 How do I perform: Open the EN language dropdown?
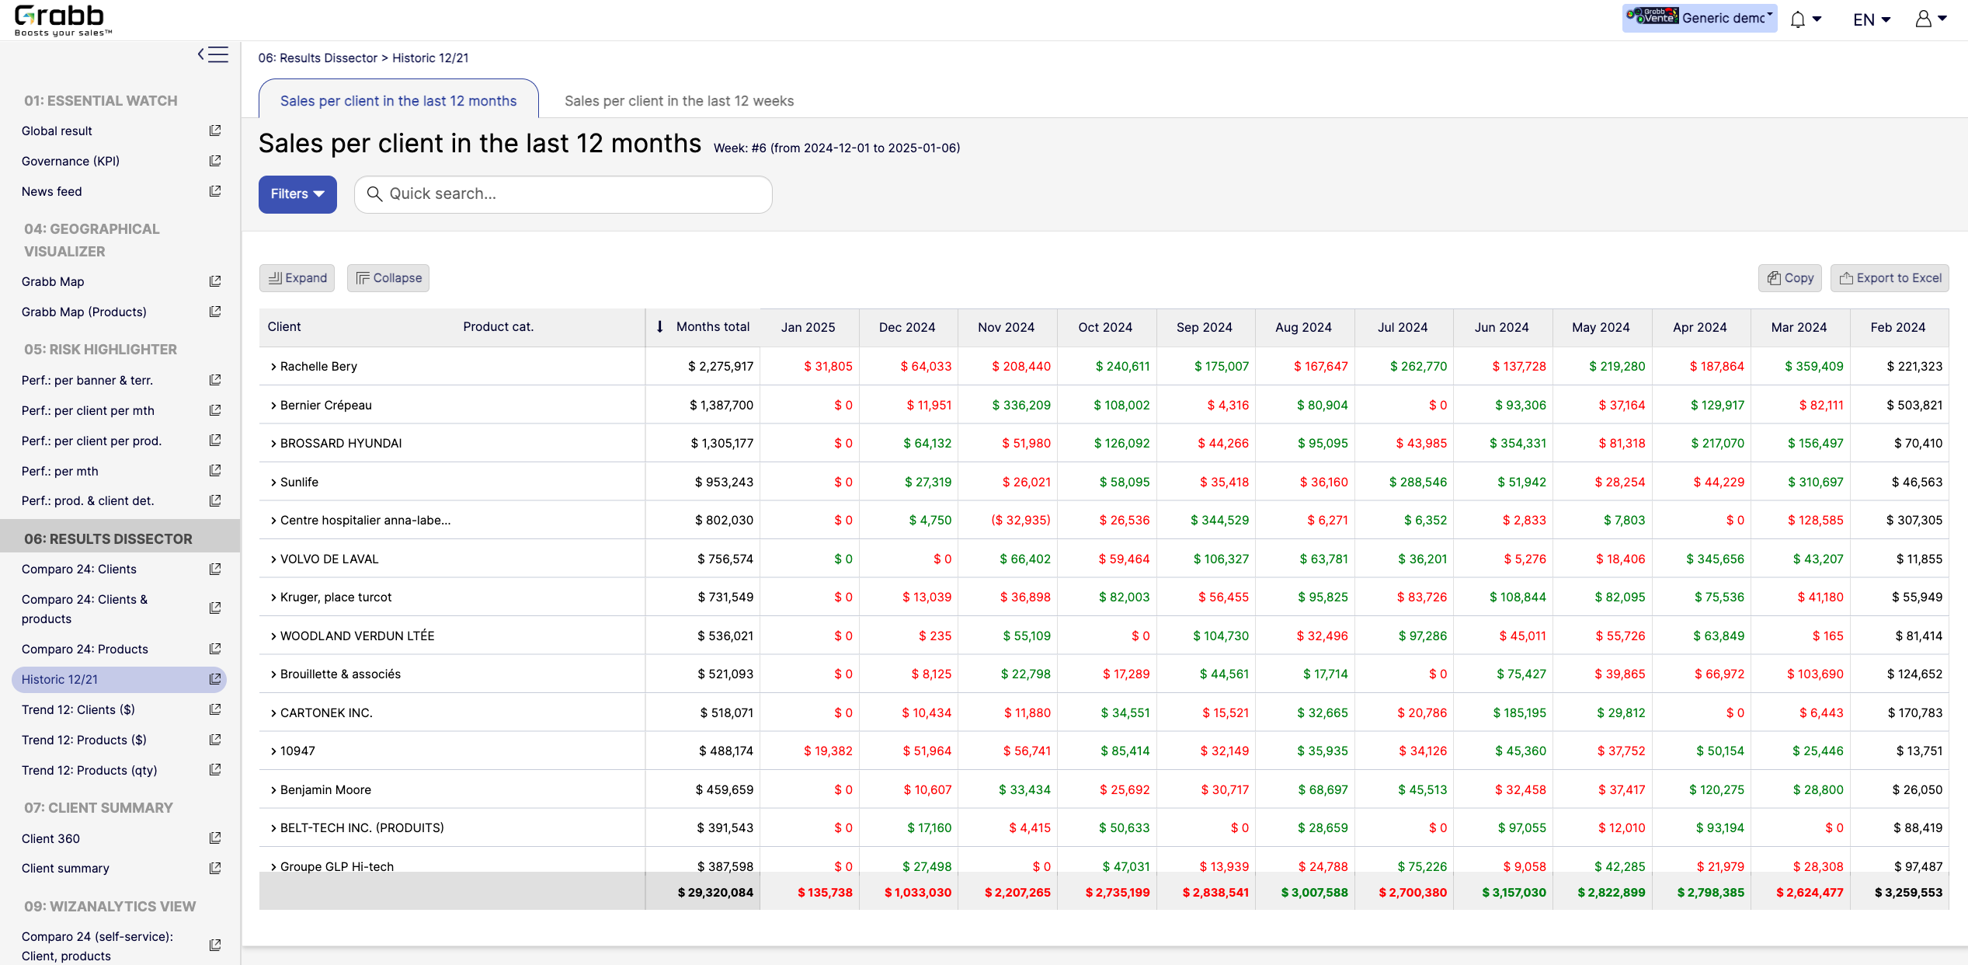pos(1870,19)
